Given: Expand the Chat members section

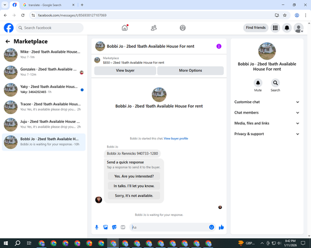Looking at the screenshot, I should click(x=267, y=113).
